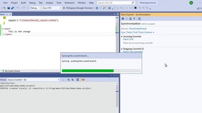This screenshot has width=202, height=113.
Task: Collapse the Outgoing Commits section
Action: pos(122,49)
